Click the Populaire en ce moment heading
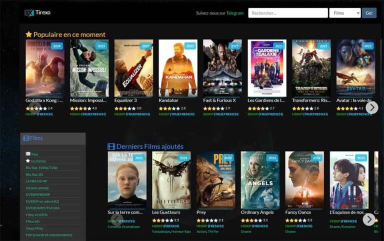 [x=69, y=34]
